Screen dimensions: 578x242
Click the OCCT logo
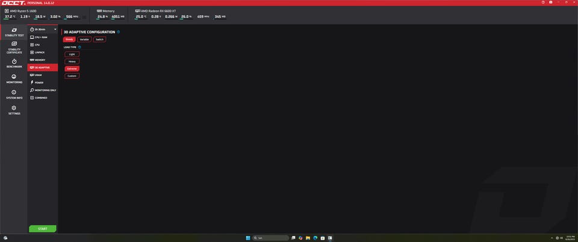coord(13,2)
